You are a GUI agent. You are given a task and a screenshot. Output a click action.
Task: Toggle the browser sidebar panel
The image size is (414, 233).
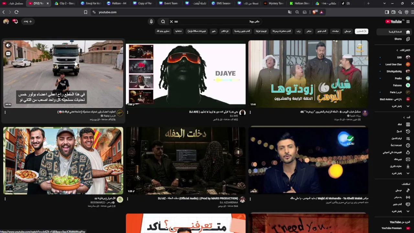pyautogui.click(x=387, y=12)
